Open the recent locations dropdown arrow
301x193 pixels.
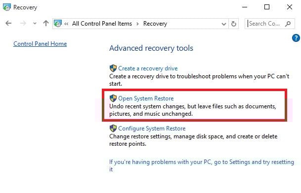(35, 24)
